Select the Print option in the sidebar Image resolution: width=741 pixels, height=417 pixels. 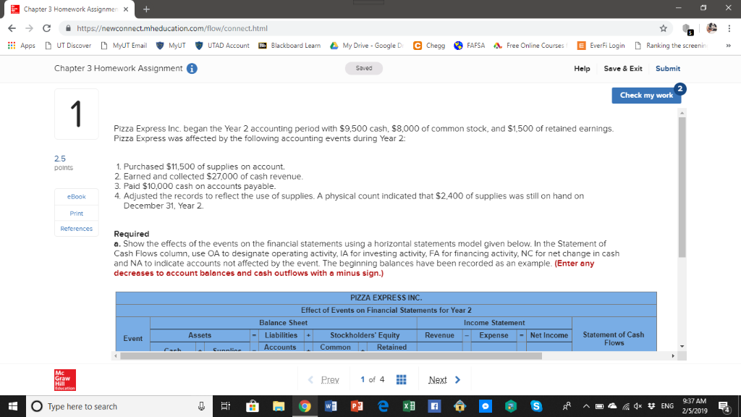[x=76, y=213]
